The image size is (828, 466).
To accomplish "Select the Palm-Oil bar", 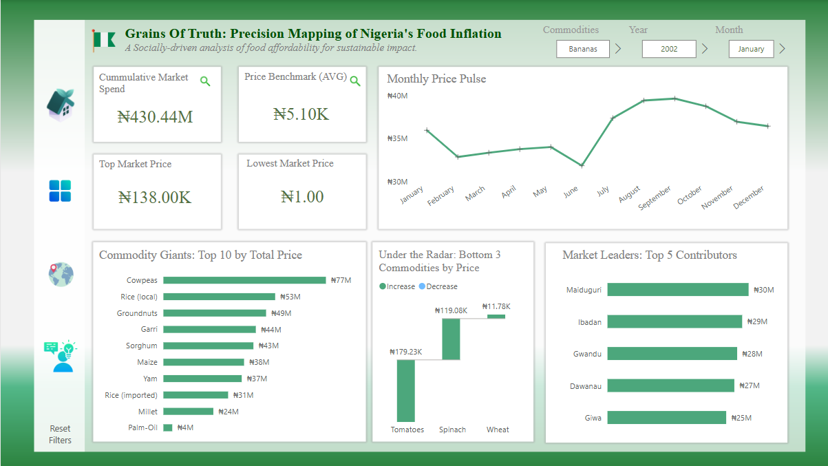I will (168, 427).
